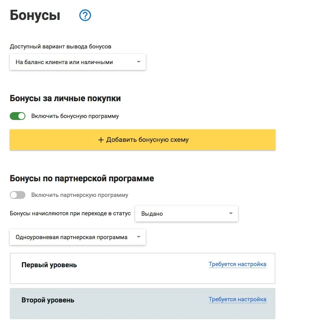
Task: Click arrow on the Выдано selector
Action: [231, 213]
